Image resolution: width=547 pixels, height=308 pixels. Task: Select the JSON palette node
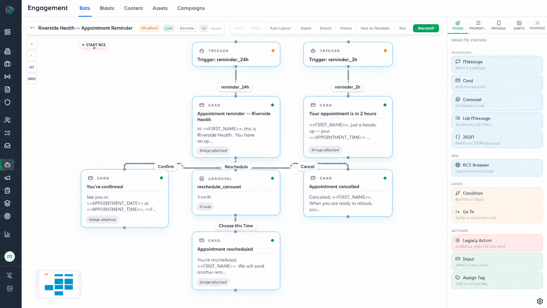coord(497,140)
